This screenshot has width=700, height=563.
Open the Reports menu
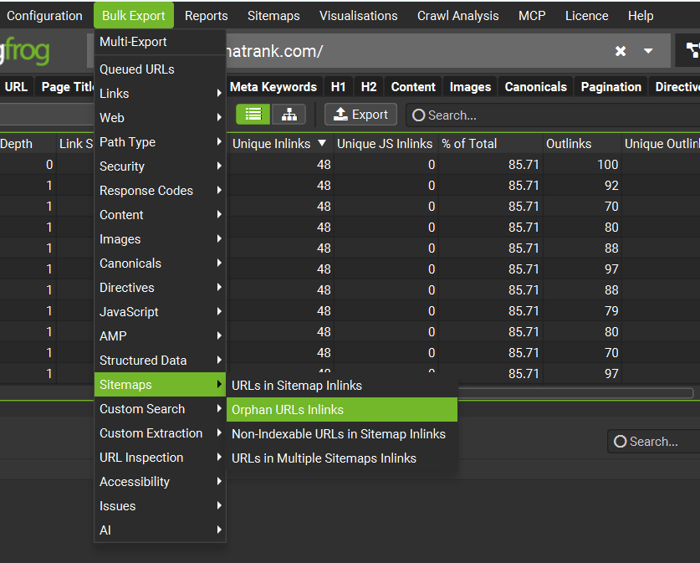click(207, 16)
